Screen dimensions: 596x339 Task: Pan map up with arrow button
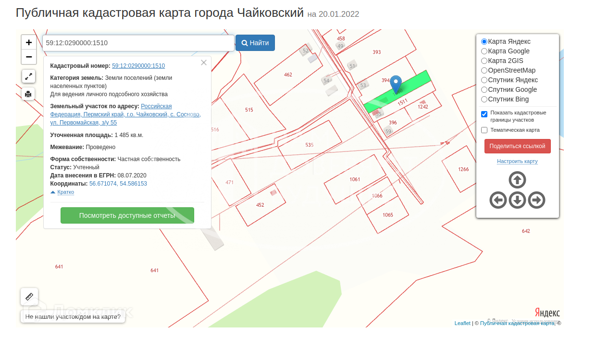point(517,180)
